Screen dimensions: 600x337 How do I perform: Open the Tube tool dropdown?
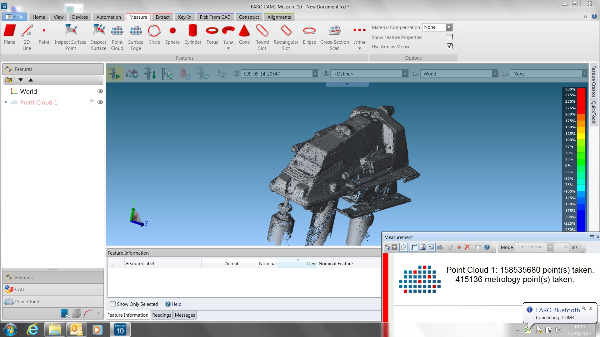pos(228,48)
